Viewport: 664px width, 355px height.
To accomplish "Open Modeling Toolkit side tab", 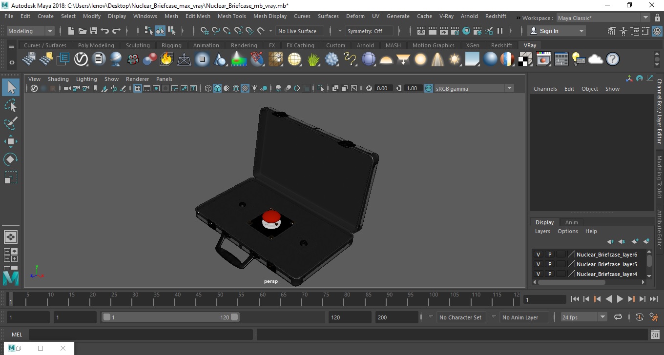I will [659, 177].
